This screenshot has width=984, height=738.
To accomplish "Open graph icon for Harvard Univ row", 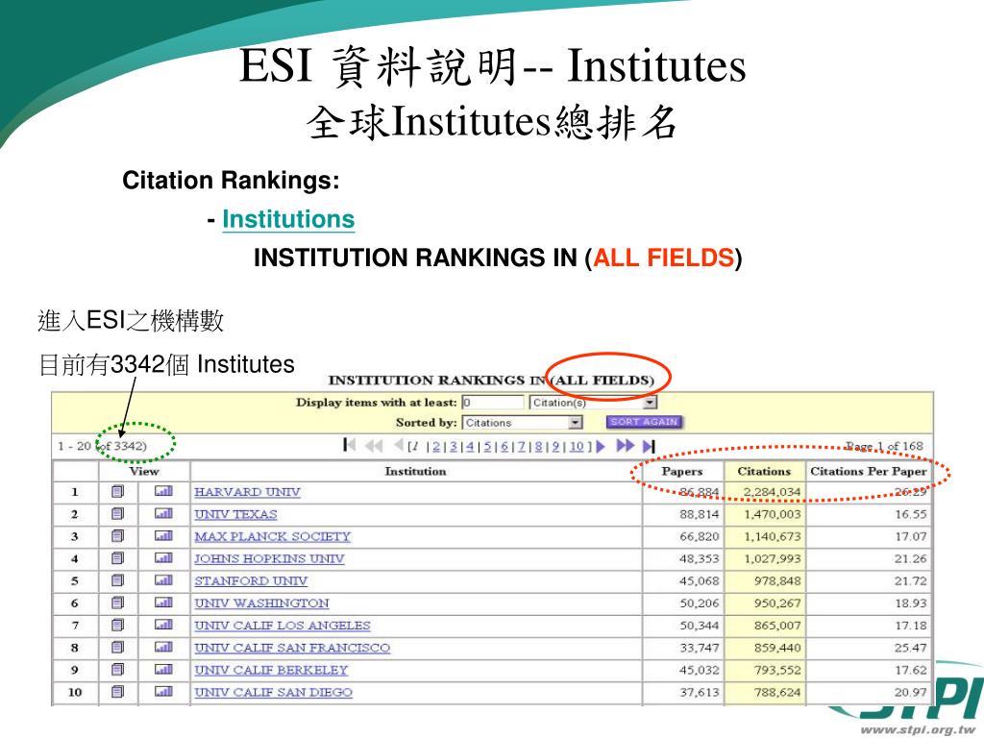I will point(163,491).
